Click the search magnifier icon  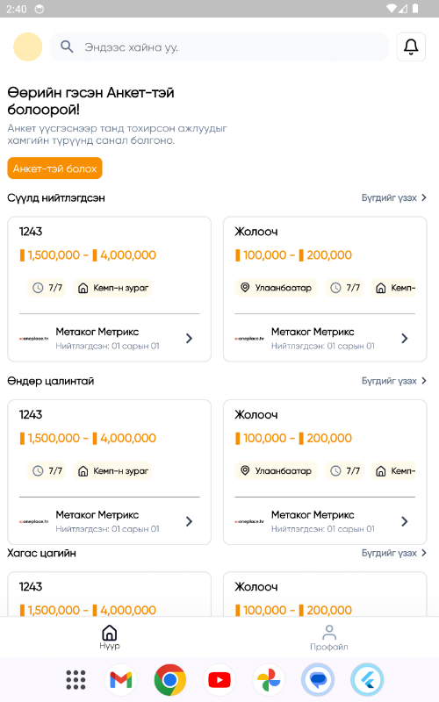(x=67, y=47)
